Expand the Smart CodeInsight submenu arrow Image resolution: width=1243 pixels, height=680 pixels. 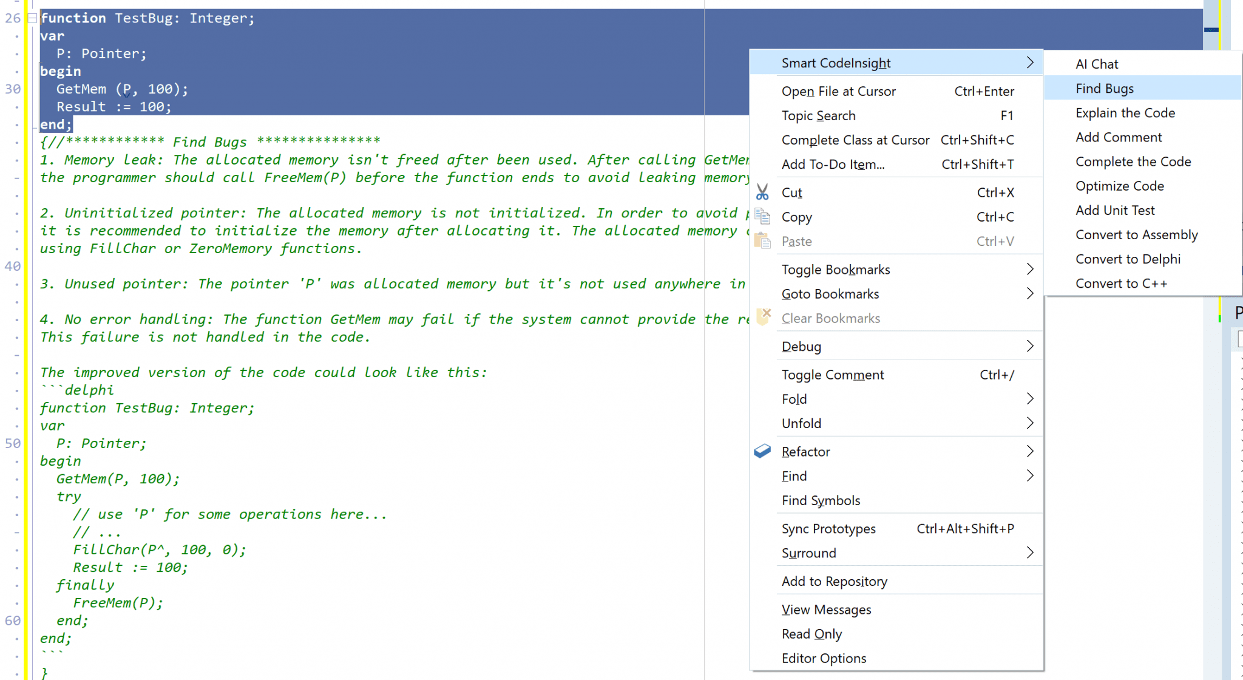[1030, 63]
